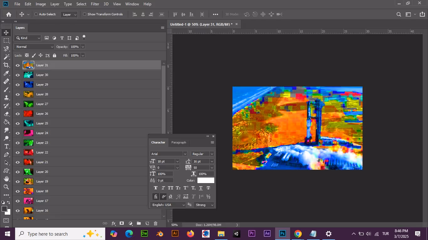Select the Crop tool

tap(6, 65)
